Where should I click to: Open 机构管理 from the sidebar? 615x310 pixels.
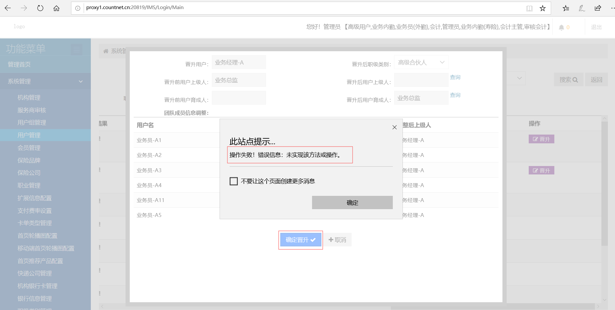click(x=29, y=98)
